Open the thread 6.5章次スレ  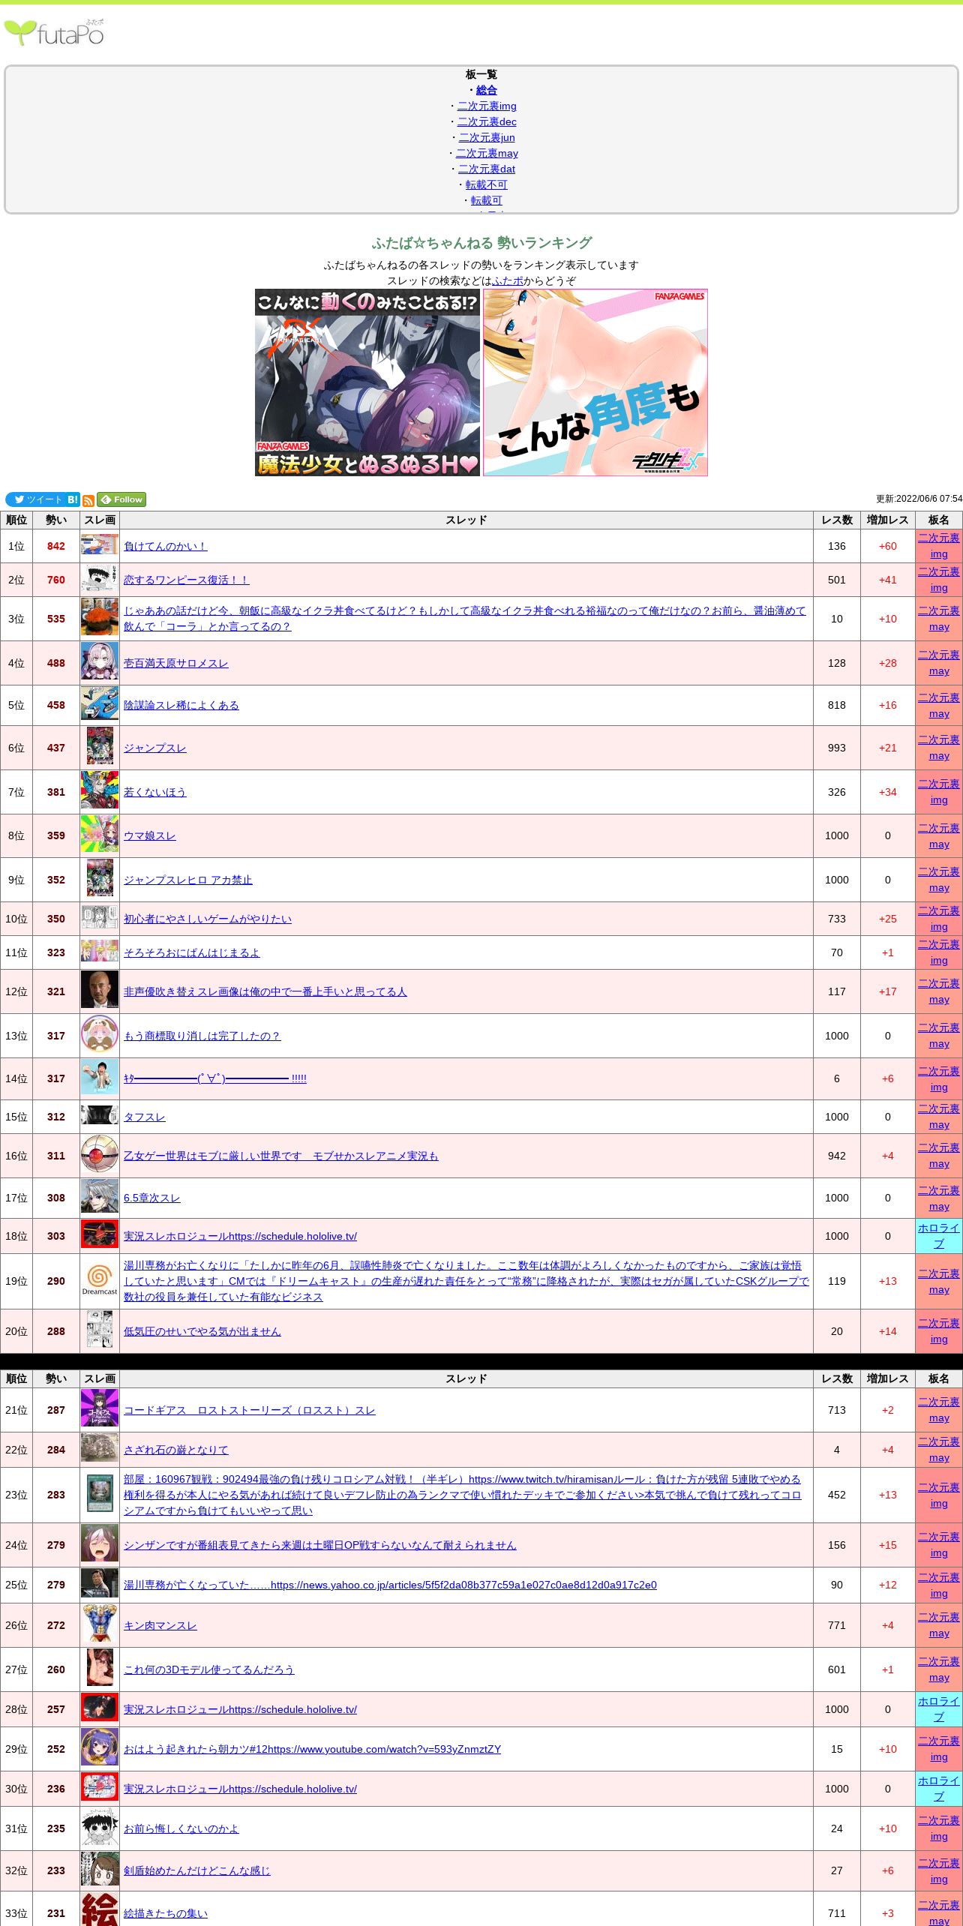point(151,1198)
